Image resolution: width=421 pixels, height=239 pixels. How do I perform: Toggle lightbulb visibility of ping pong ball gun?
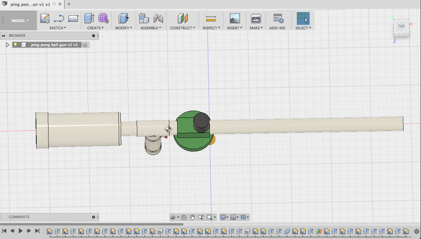click(x=15, y=45)
